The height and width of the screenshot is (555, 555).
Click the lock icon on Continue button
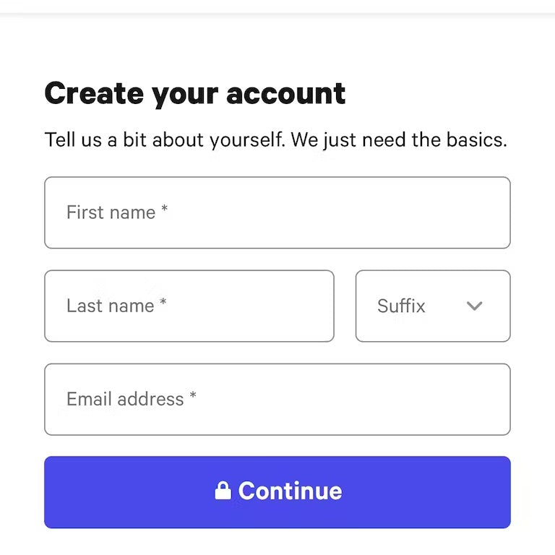pyautogui.click(x=223, y=491)
